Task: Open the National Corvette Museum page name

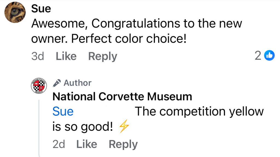Action: [122, 96]
